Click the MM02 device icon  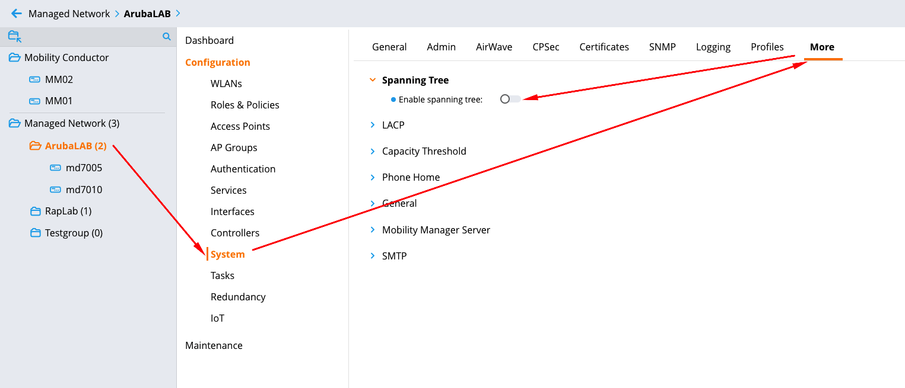(35, 79)
